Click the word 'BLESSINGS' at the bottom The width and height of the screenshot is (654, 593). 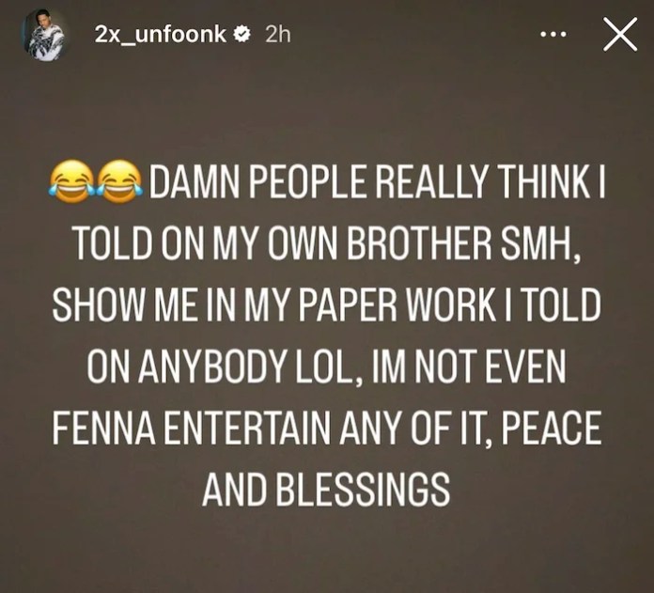pos(363,488)
